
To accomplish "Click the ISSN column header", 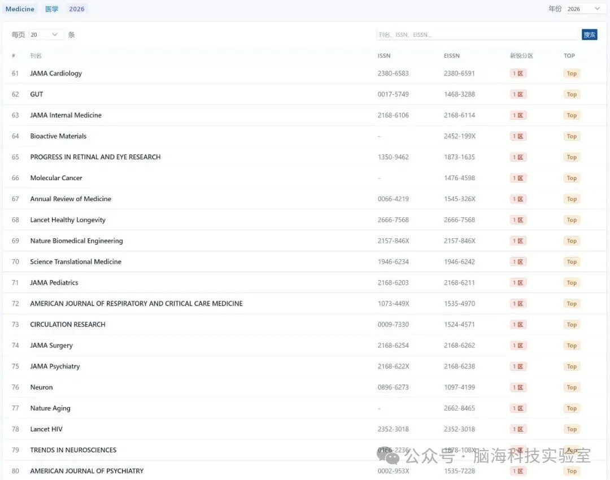I will tap(384, 56).
